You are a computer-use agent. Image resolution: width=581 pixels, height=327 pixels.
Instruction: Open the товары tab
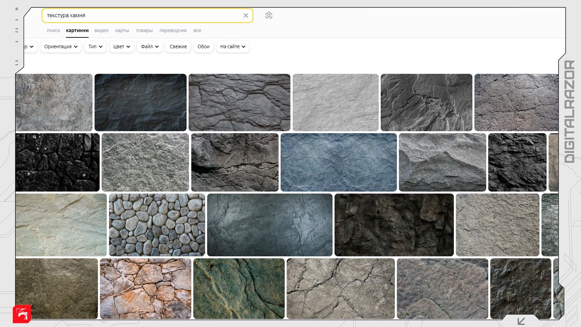(x=144, y=30)
